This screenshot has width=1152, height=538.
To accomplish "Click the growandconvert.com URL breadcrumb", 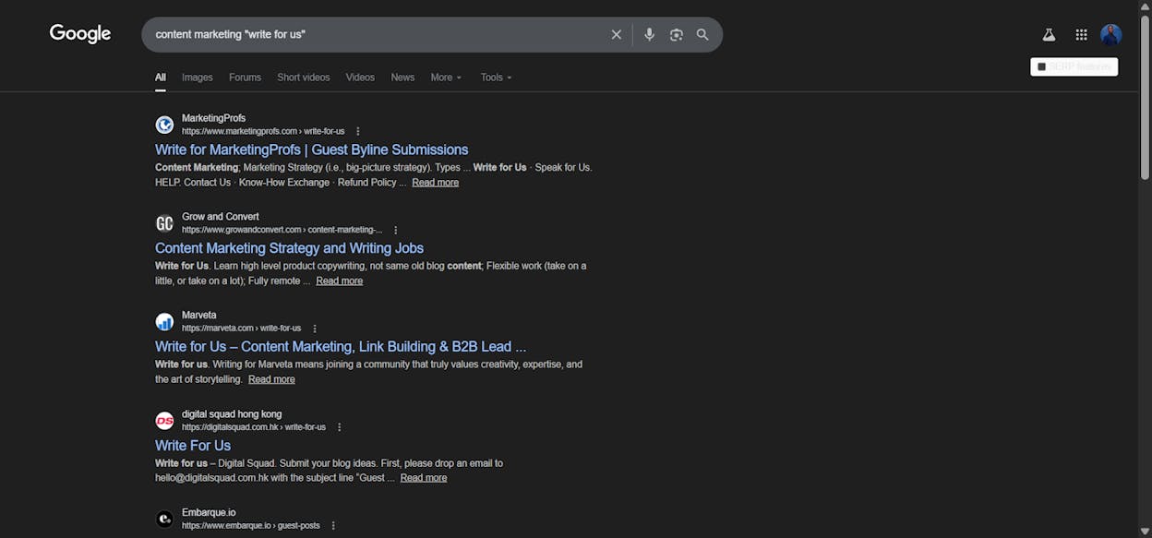I will (x=282, y=230).
